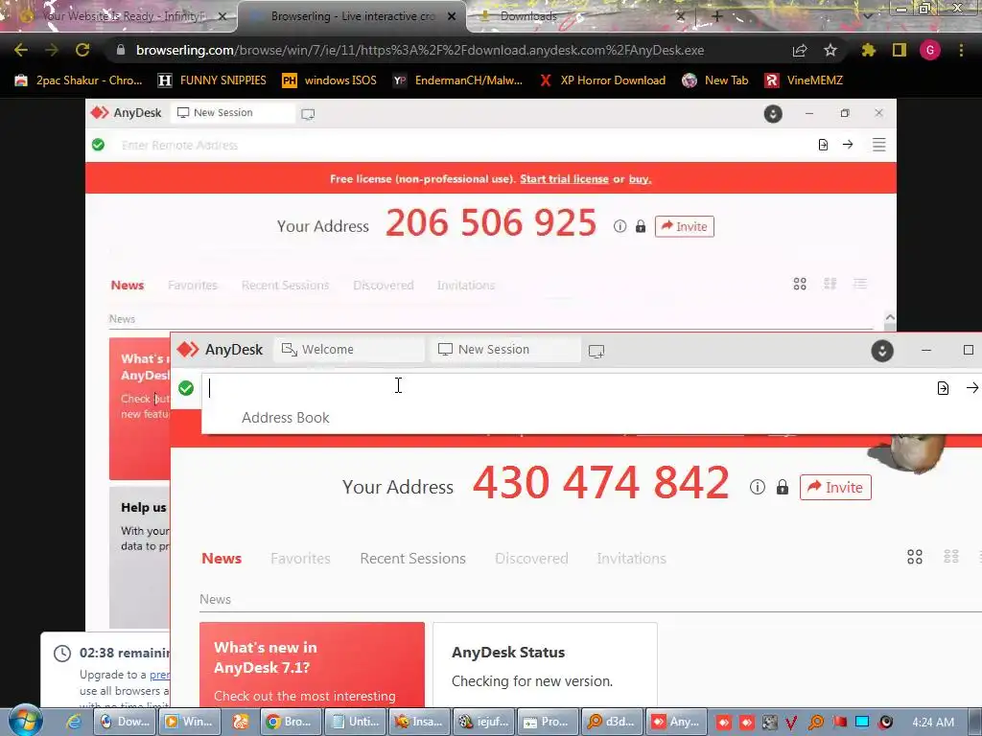982x736 pixels.
Task: Open the XP Horror Download bookmark
Action: coord(602,80)
